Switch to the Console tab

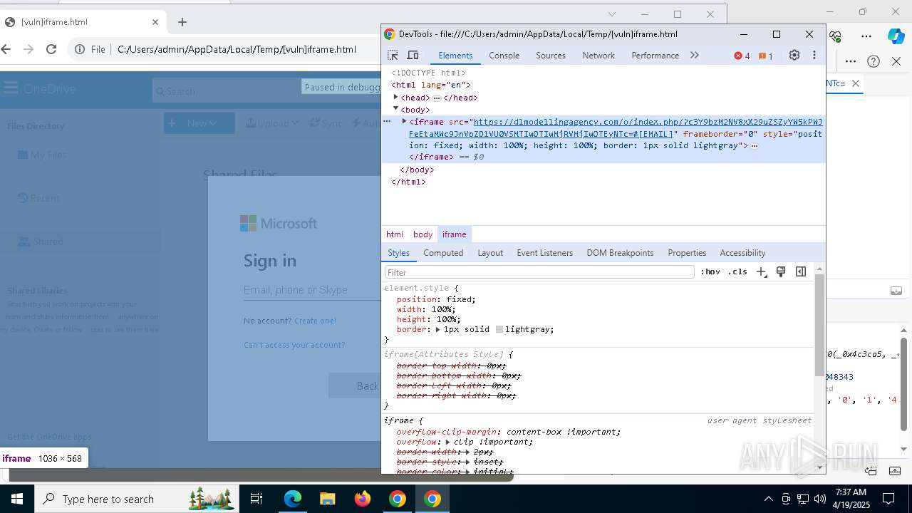tap(504, 56)
